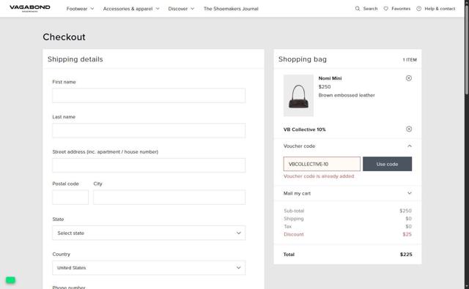
Task: Focus the Postal code input field
Action: click(x=70, y=198)
